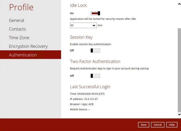
Task: Save the profile settings
Action: click(144, 125)
